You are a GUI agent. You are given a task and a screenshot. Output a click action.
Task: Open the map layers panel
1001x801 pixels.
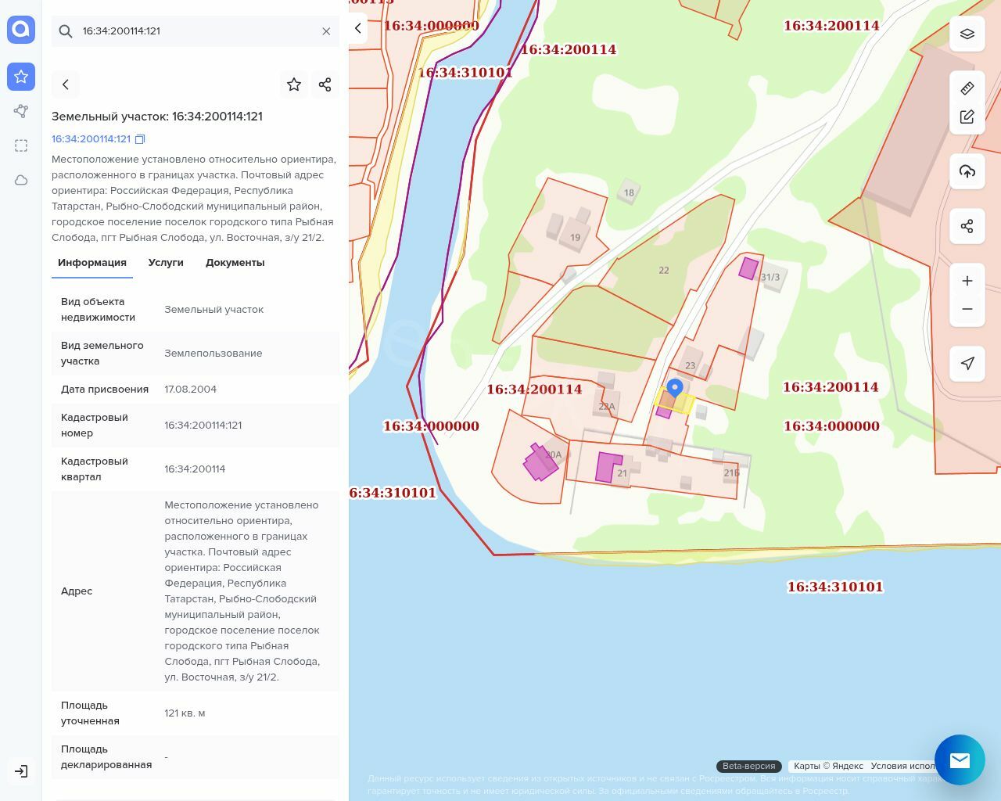tap(967, 34)
